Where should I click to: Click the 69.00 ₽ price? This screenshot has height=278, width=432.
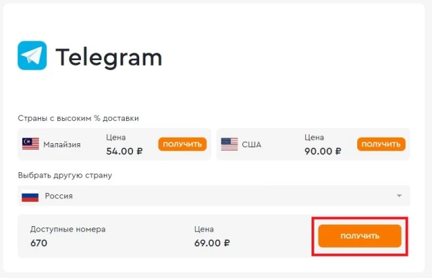[x=212, y=243]
